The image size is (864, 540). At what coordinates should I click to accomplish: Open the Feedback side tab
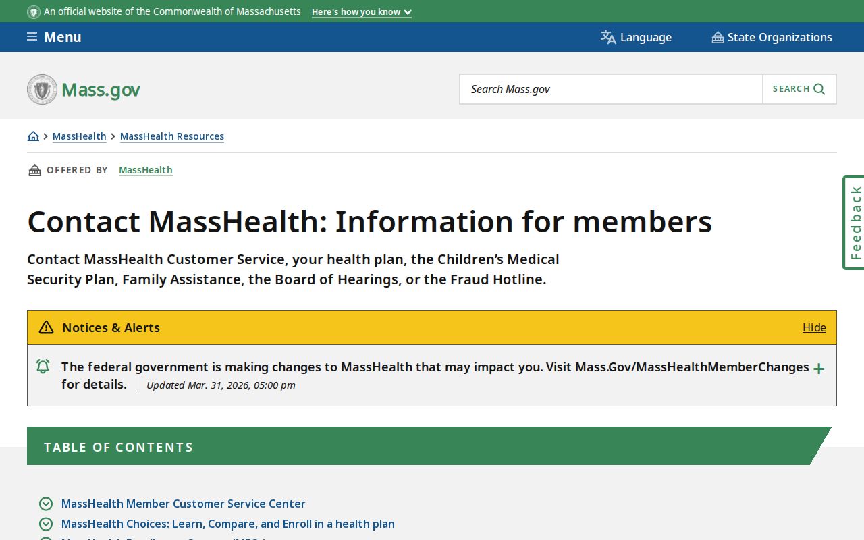[x=854, y=223]
